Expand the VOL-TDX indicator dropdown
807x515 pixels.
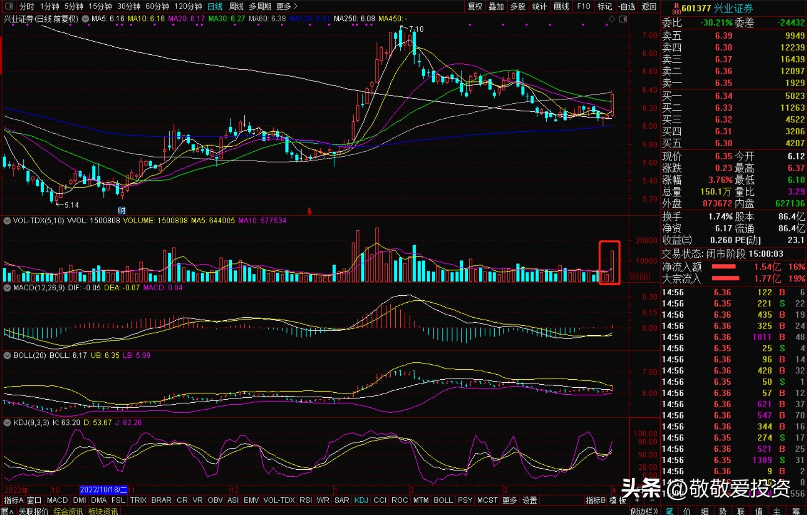7,221
